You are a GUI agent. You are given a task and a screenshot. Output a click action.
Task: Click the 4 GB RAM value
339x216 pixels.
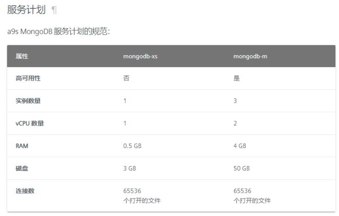[239, 146]
